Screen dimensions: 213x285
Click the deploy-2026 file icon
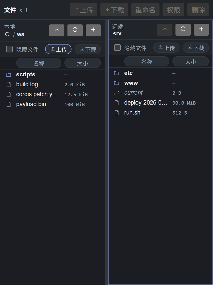[117, 103]
